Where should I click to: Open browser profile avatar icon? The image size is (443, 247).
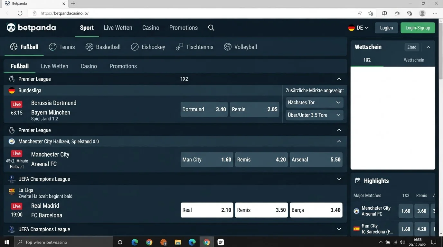point(422,13)
